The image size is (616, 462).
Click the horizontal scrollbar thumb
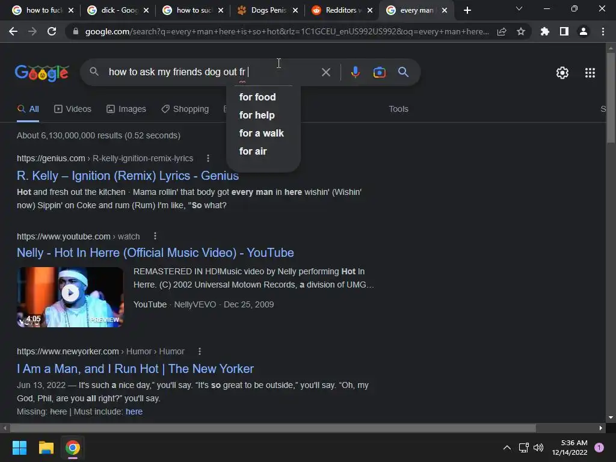pos(273,428)
